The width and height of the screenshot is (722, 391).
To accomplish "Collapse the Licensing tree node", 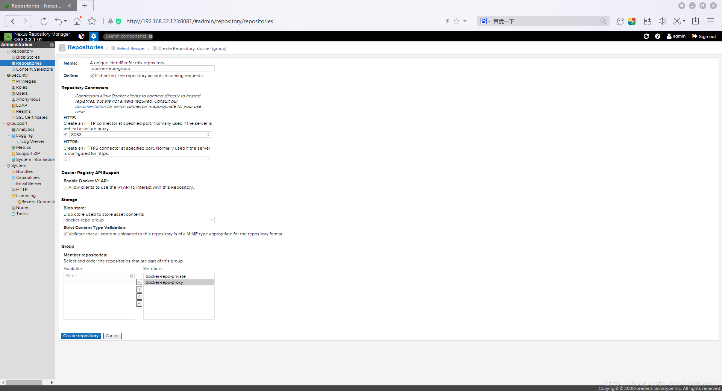I will tap(9, 195).
